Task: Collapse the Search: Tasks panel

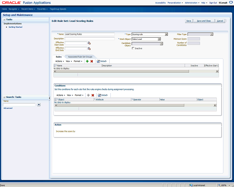Action: (4, 97)
